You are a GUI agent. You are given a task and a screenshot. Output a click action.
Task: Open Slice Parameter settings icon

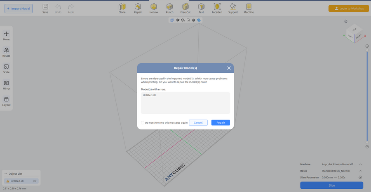click(x=360, y=177)
